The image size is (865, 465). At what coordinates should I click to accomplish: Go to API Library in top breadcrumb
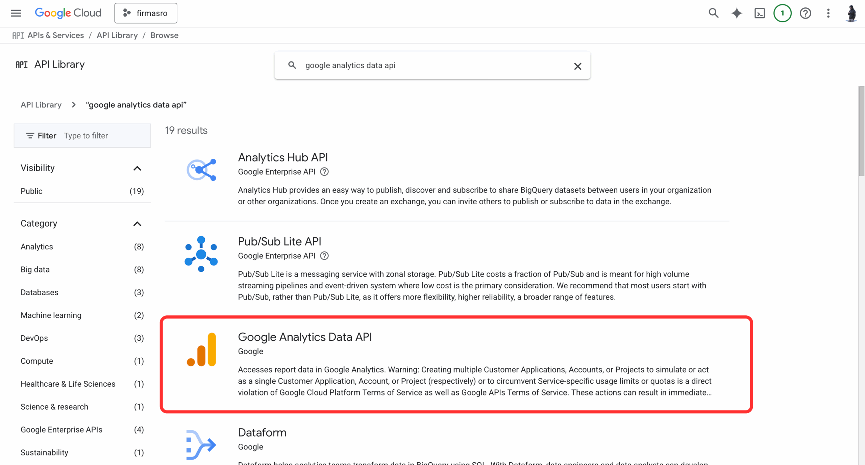coord(117,35)
